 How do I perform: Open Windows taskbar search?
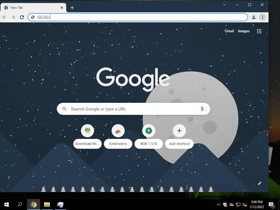[x=20, y=205]
